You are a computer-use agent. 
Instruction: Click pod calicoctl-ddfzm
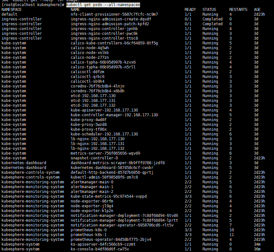(x=87, y=72)
